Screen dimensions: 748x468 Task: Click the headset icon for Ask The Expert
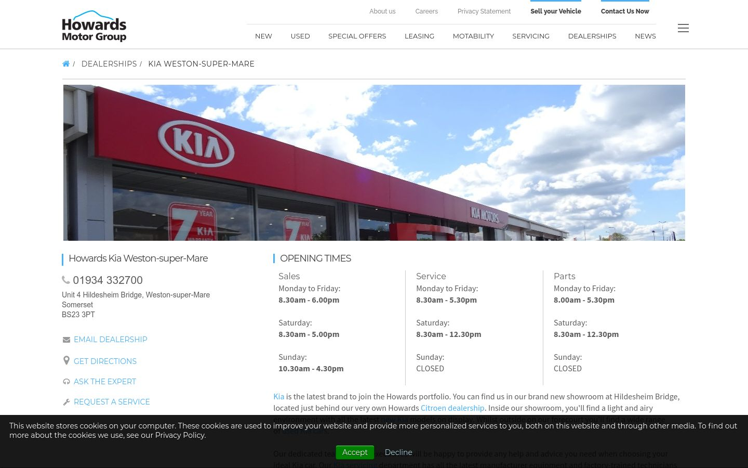coord(66,382)
